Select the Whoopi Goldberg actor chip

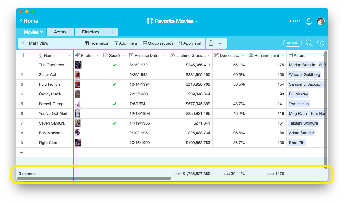[x=304, y=74]
